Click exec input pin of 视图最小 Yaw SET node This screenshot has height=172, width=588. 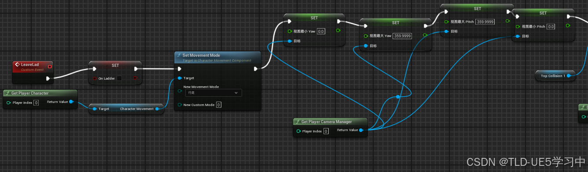click(290, 21)
